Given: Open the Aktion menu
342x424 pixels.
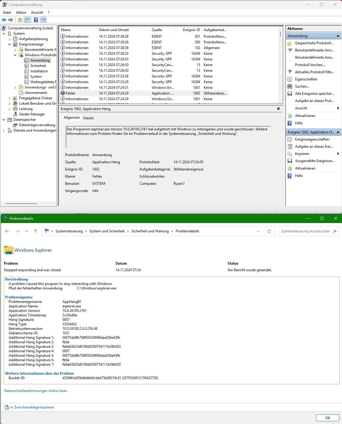Looking at the screenshot, I should pyautogui.click(x=21, y=13).
